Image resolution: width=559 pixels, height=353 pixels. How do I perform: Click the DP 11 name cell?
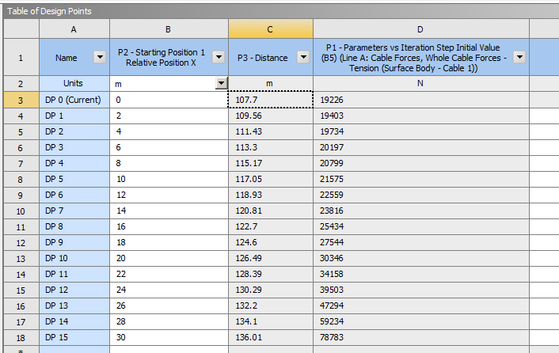[74, 275]
